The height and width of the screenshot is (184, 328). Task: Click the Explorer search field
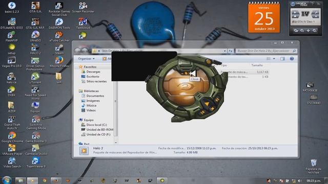tap(266, 51)
